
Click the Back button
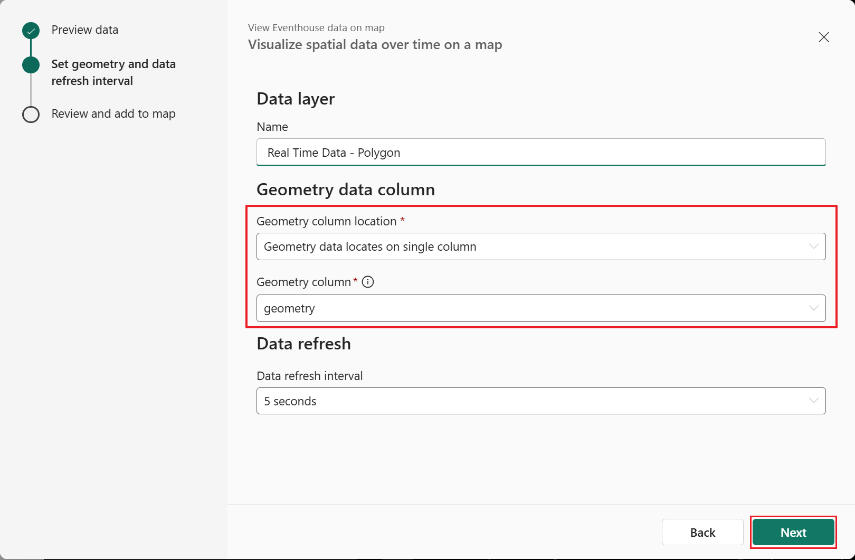point(702,532)
